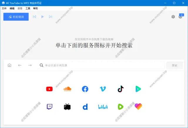Open the Twitch service icon
Image resolution: width=188 pixels, height=128 pixels.
pyautogui.click(x=49, y=107)
